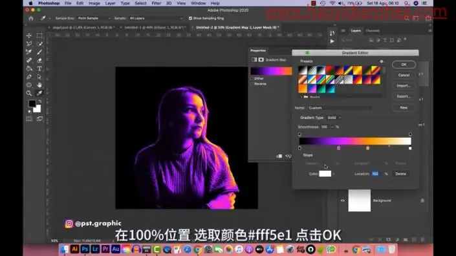Toggle Show Sampling Ring checkbox
Viewport: 456px width, 256px height.
point(190,18)
